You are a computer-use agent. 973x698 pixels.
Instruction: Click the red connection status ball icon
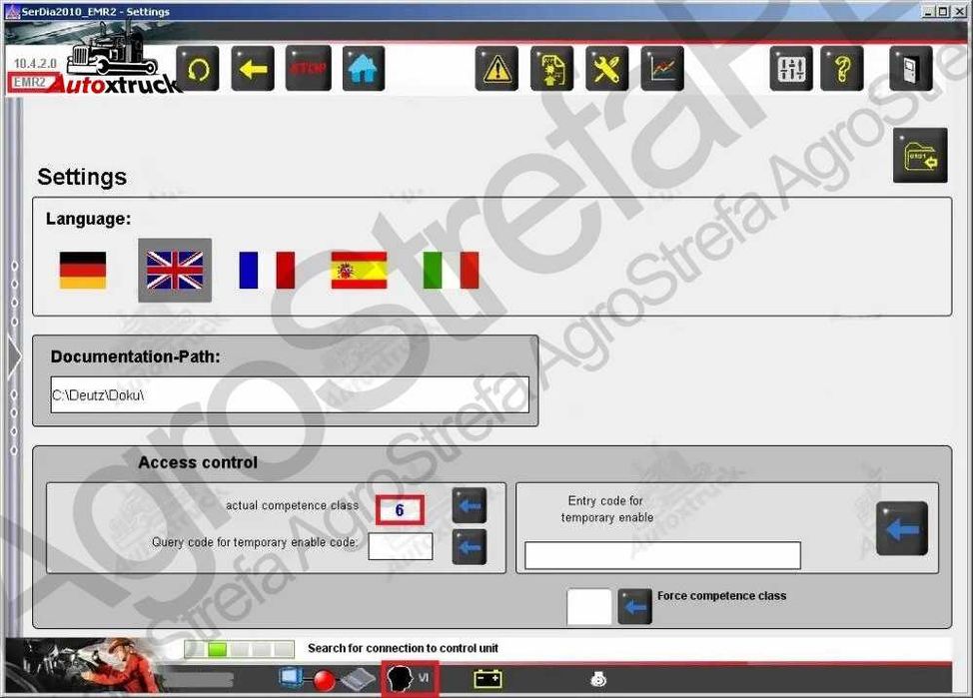[324, 681]
